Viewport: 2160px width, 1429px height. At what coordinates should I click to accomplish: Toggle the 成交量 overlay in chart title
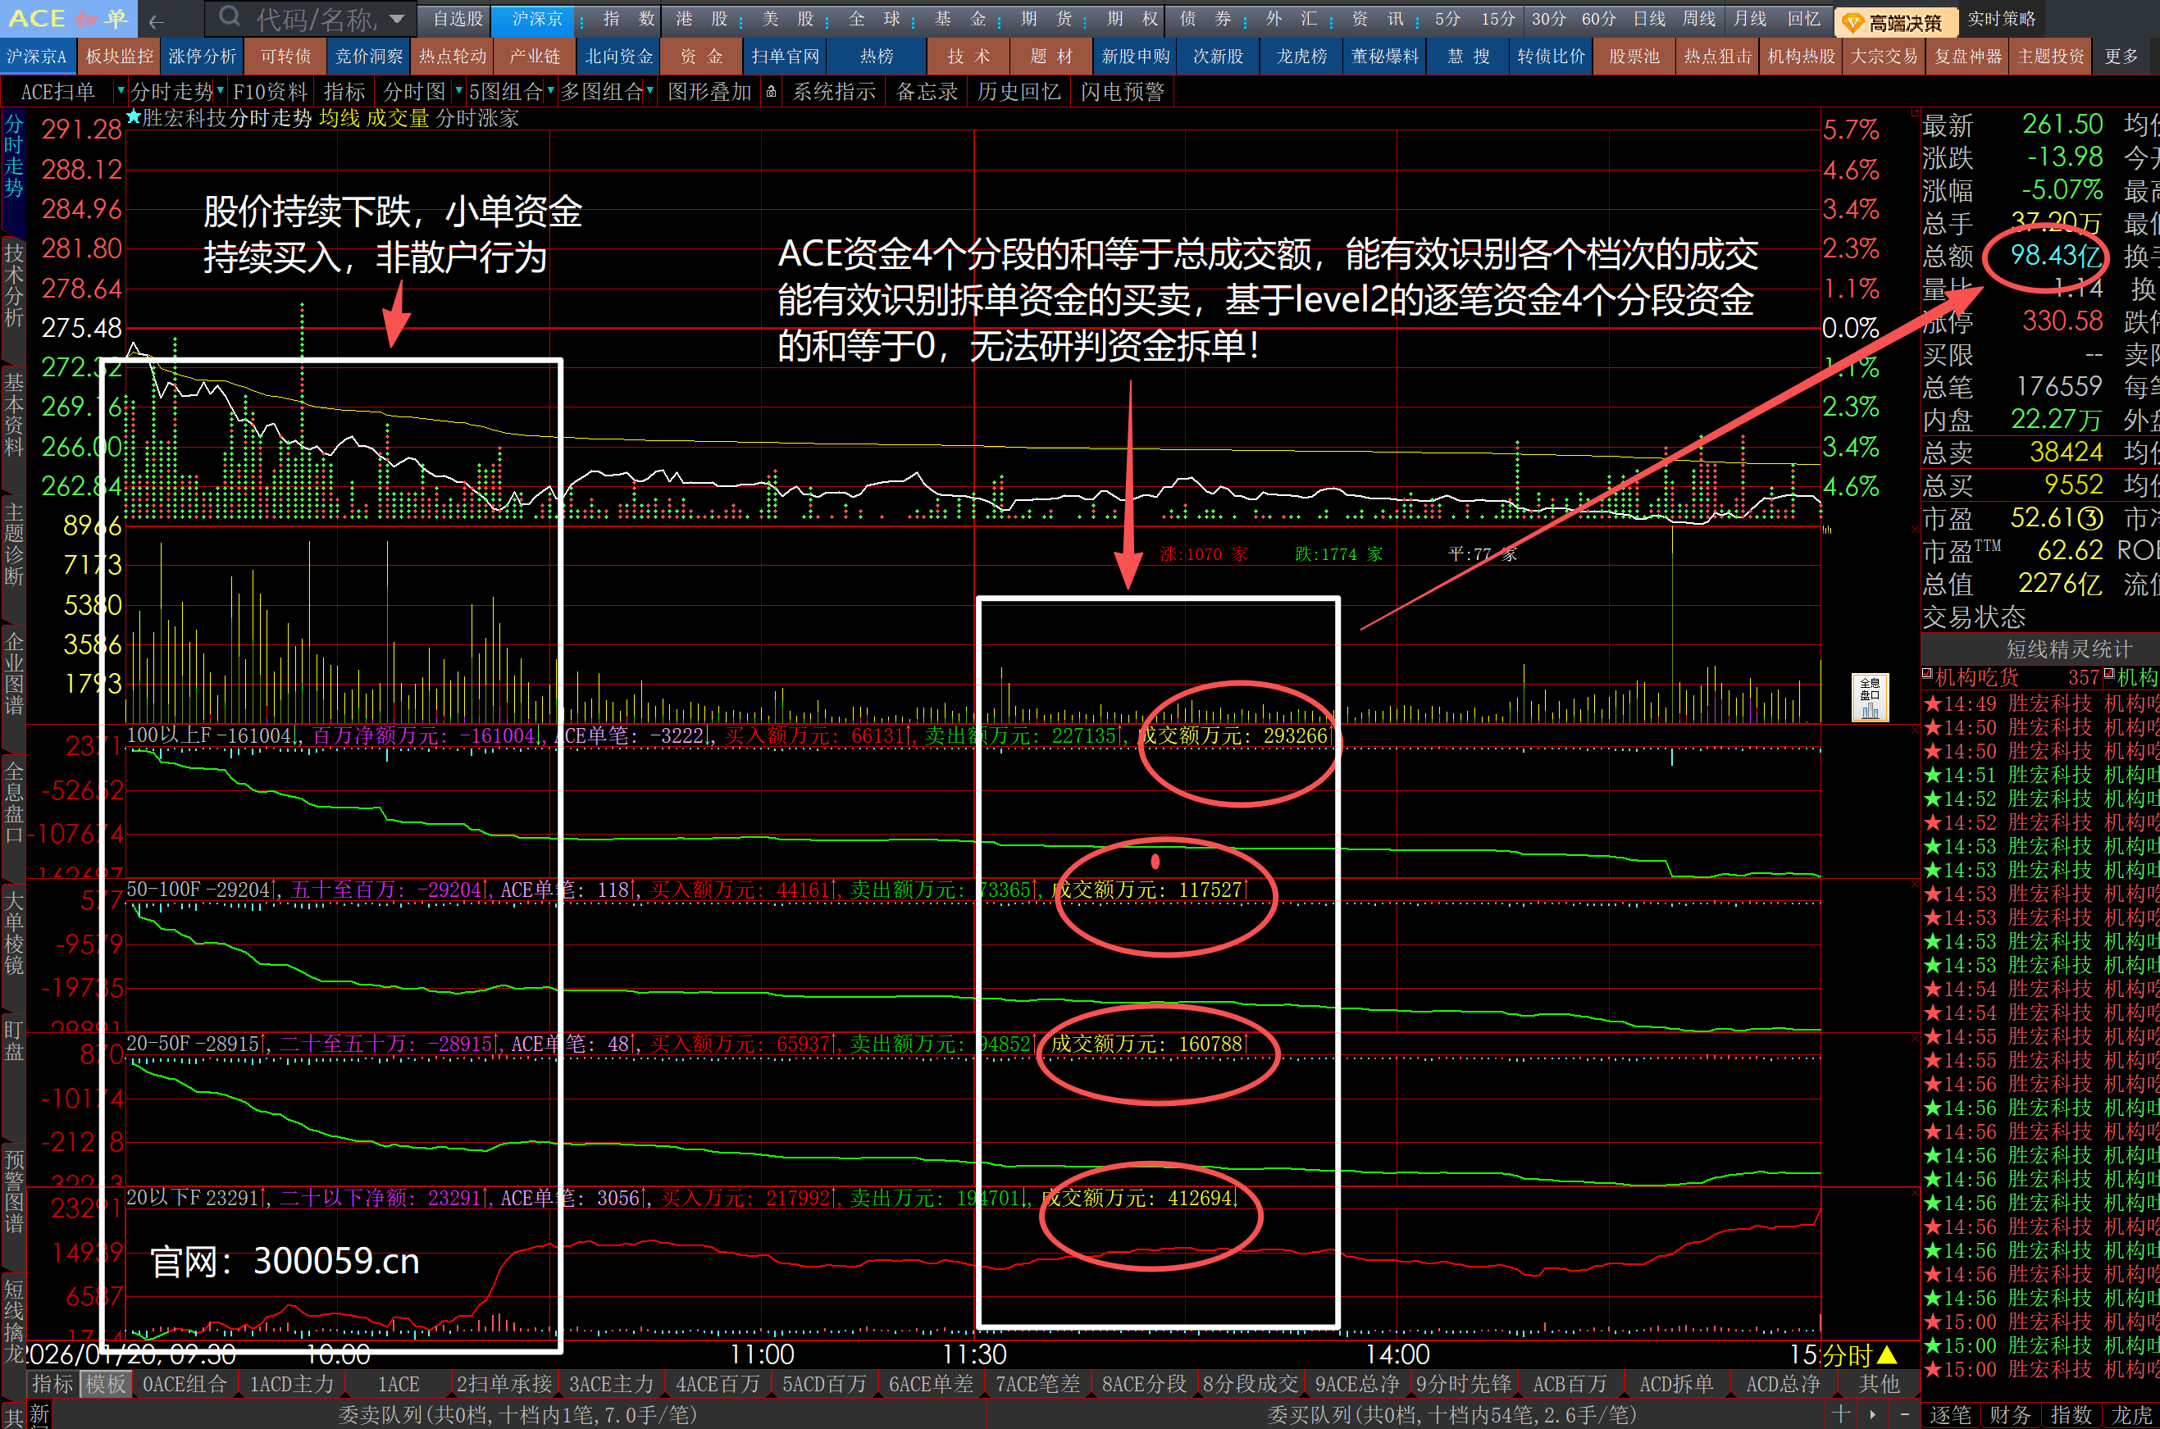coord(398,117)
